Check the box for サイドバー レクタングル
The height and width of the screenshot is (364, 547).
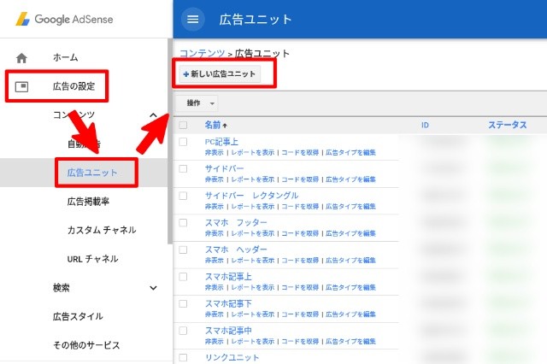pyautogui.click(x=183, y=196)
